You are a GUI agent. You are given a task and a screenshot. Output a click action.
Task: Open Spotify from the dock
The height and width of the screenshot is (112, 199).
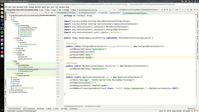2,32
